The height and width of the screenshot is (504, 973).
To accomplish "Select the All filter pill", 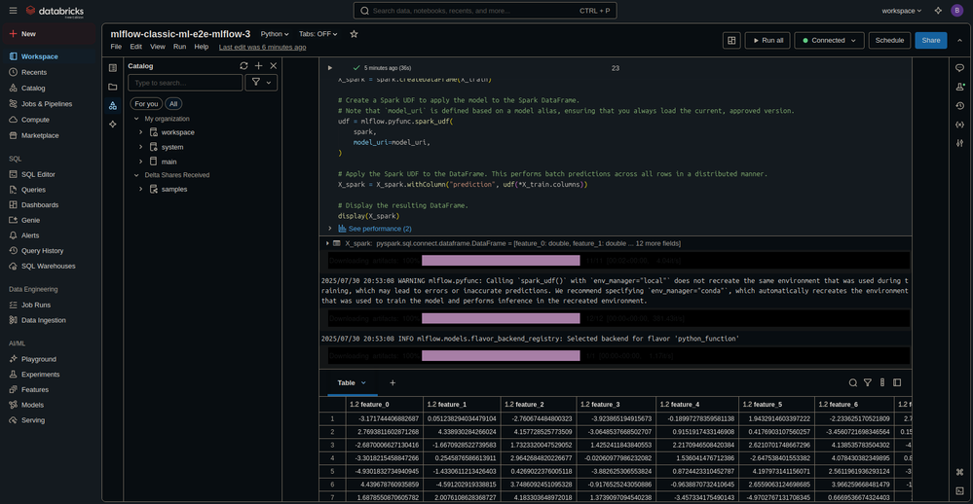I will [x=173, y=104].
